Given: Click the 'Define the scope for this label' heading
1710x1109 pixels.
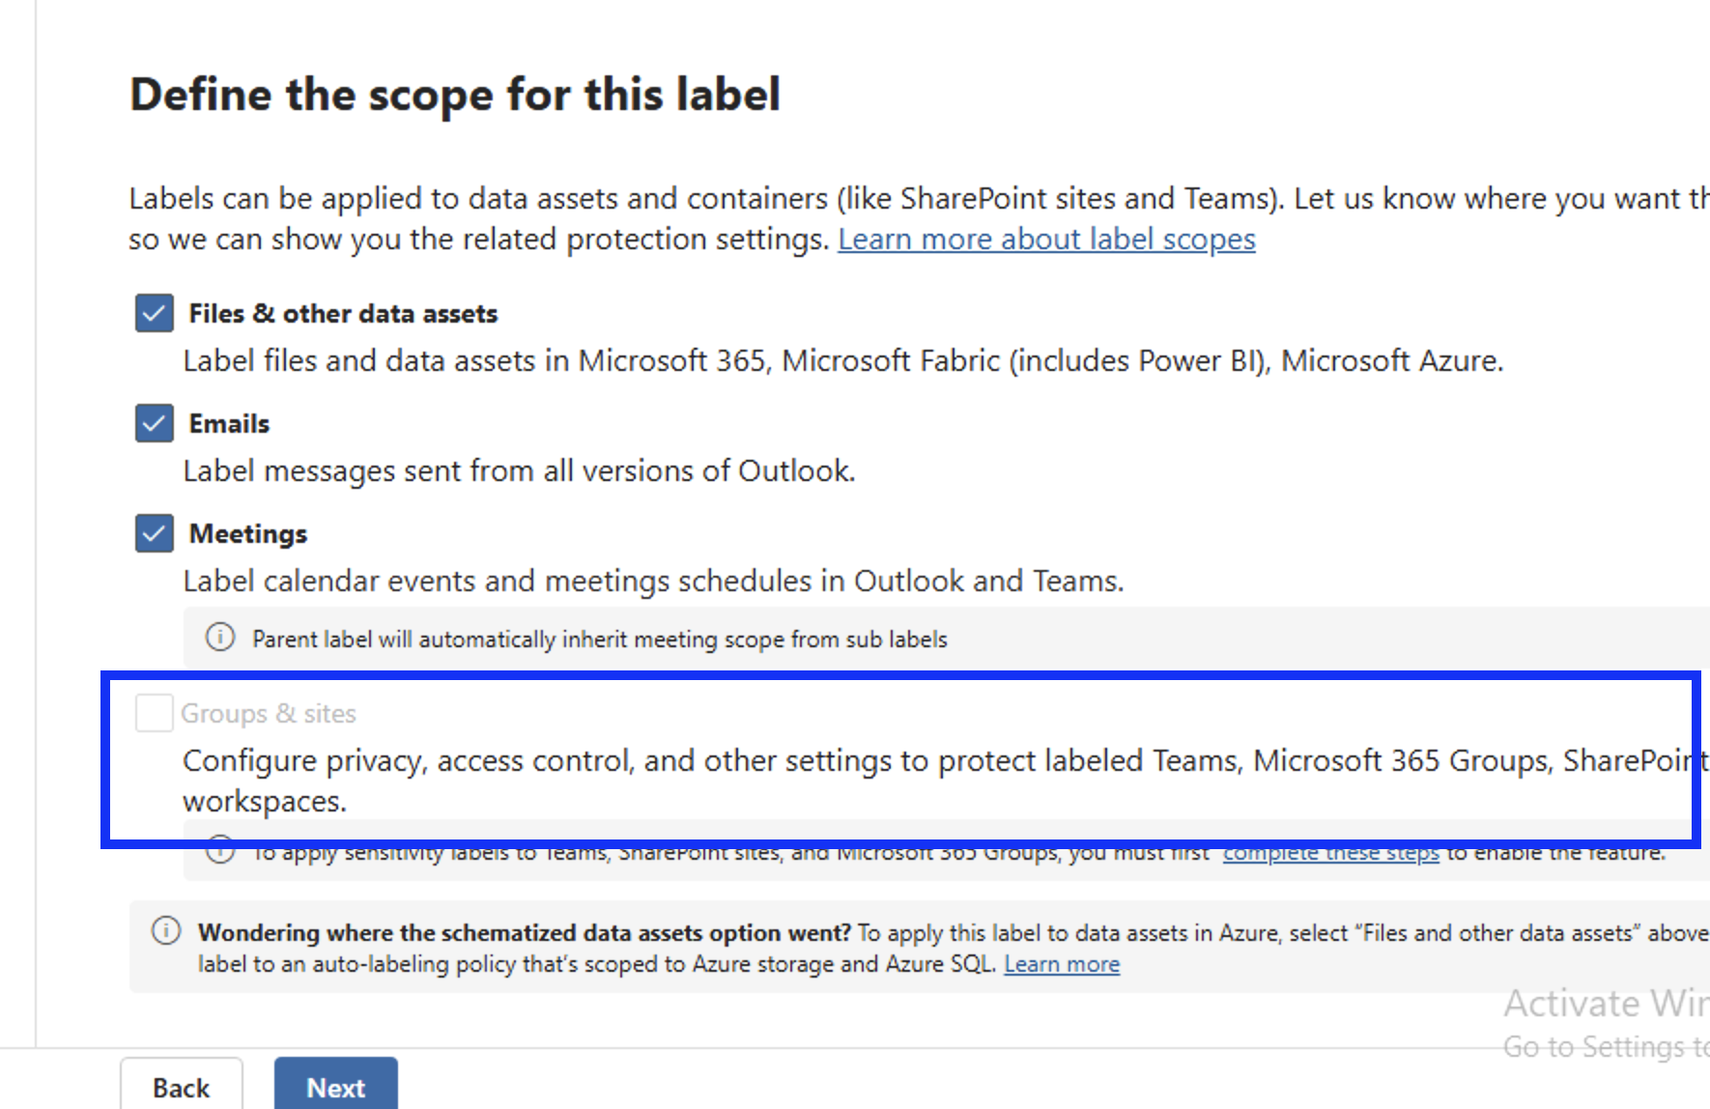Looking at the screenshot, I should 455,94.
